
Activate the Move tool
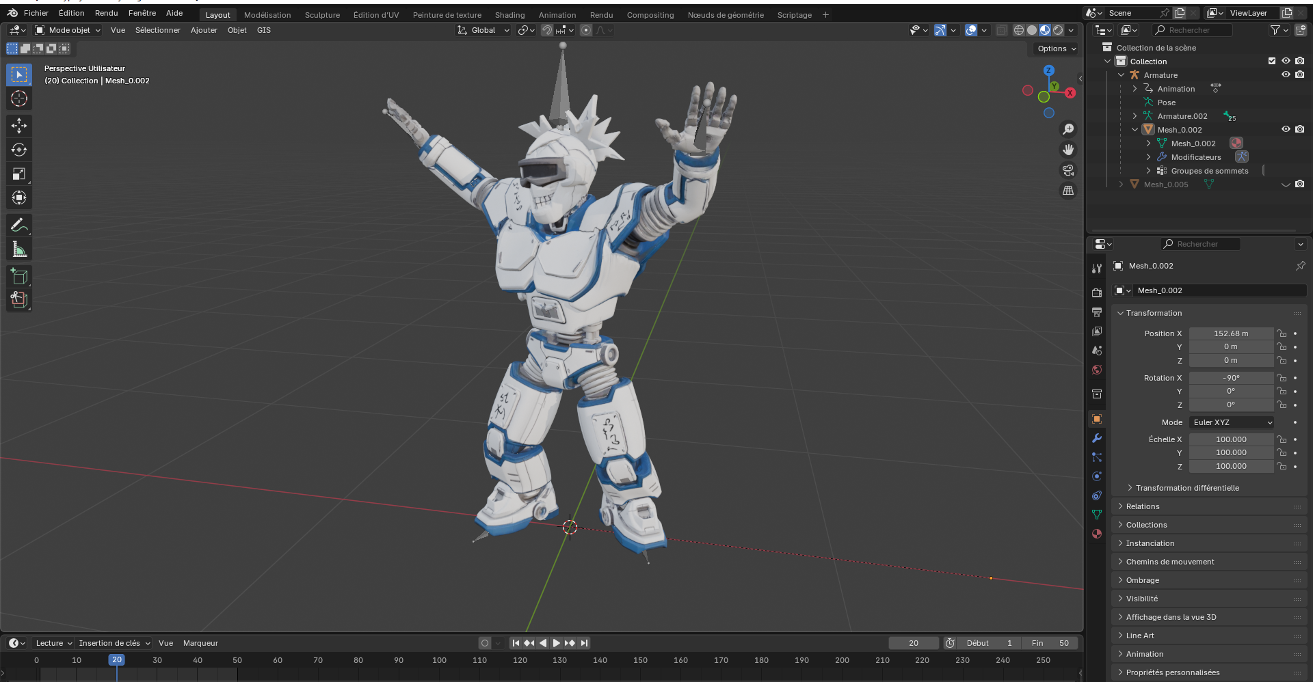click(19, 126)
